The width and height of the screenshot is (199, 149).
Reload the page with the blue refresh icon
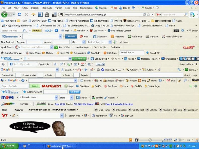(19, 14)
